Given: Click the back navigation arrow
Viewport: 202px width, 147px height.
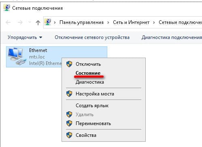Looking at the screenshot, I should [8, 22].
